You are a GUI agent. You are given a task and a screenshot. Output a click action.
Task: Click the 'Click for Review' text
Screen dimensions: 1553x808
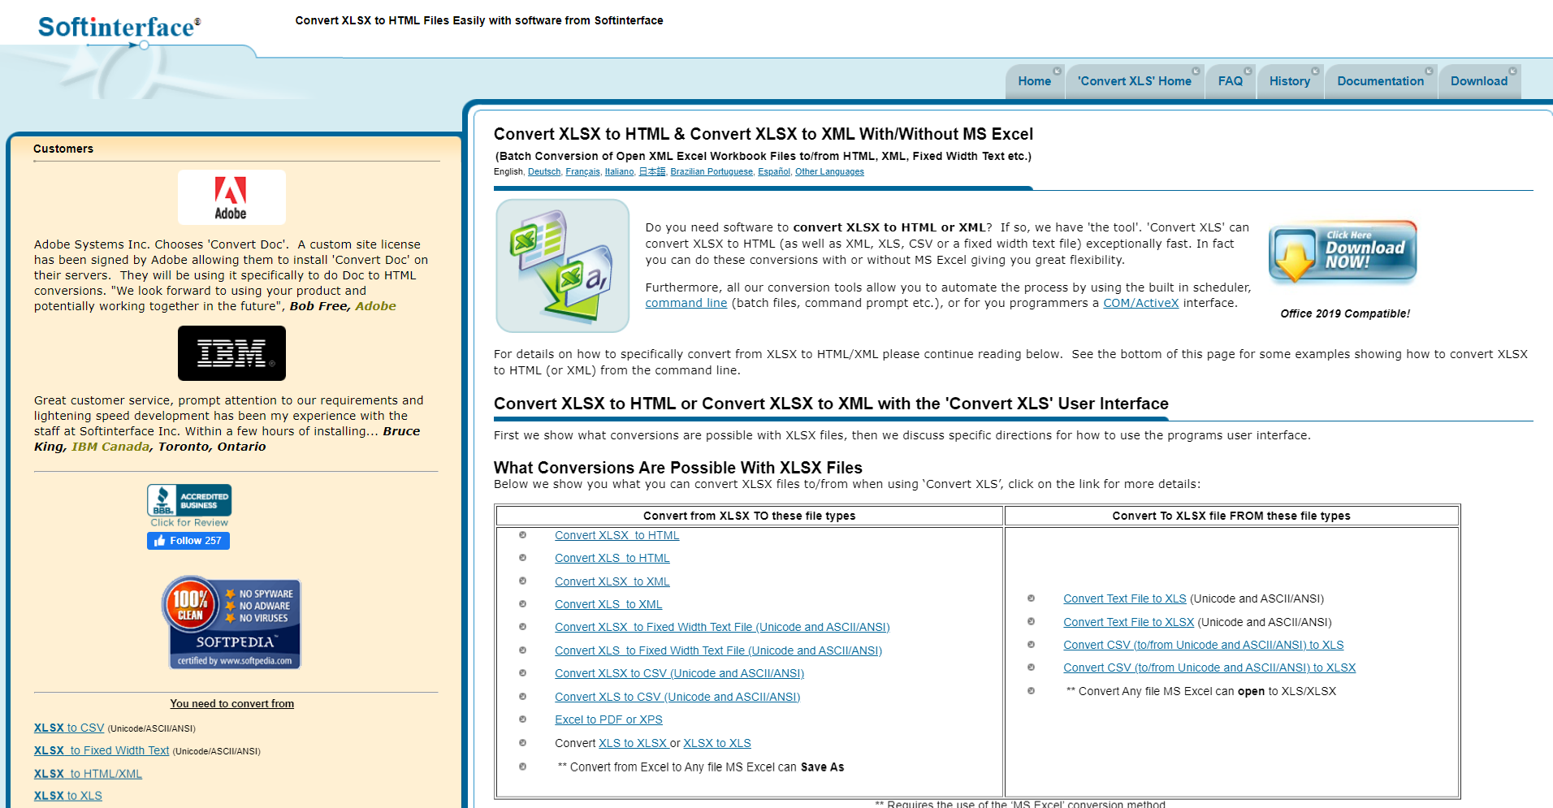189,523
